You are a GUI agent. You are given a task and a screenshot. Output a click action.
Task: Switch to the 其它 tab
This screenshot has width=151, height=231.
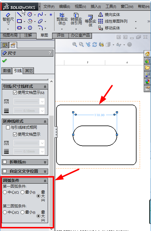29,71
